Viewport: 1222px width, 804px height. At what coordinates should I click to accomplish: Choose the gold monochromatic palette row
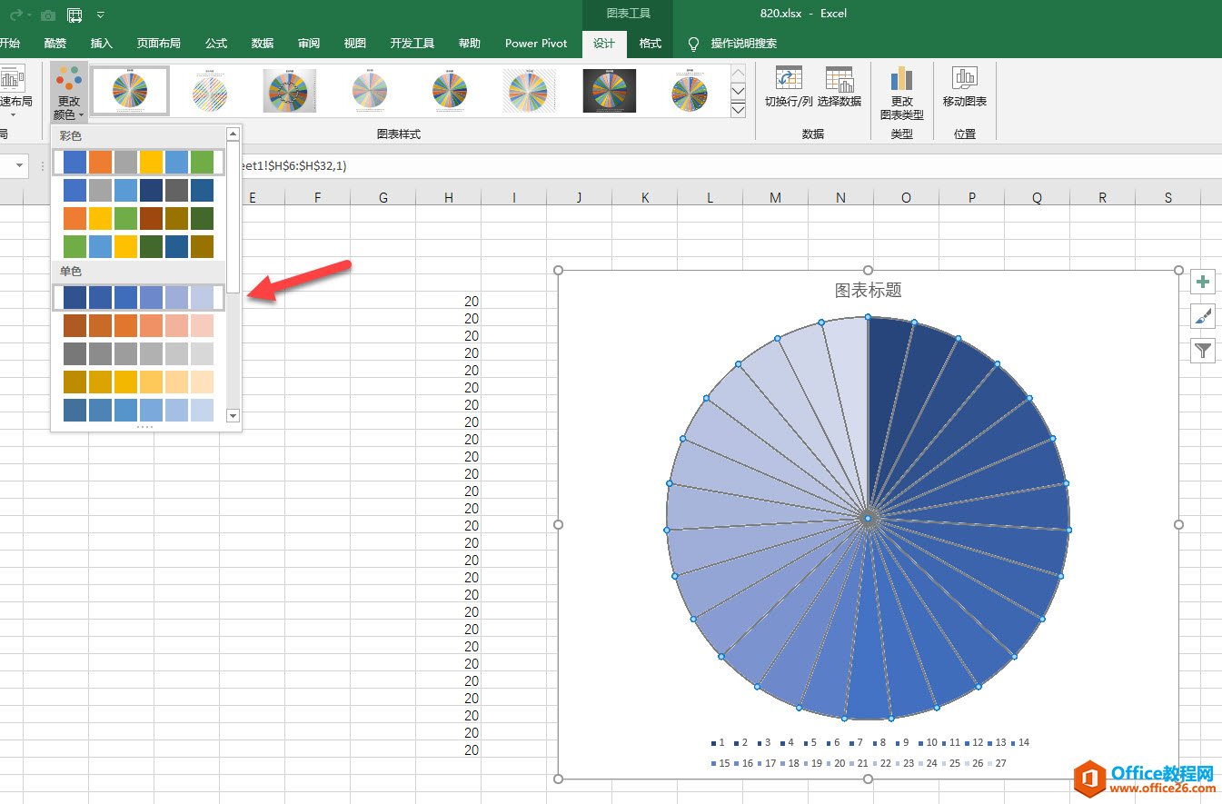(x=138, y=382)
